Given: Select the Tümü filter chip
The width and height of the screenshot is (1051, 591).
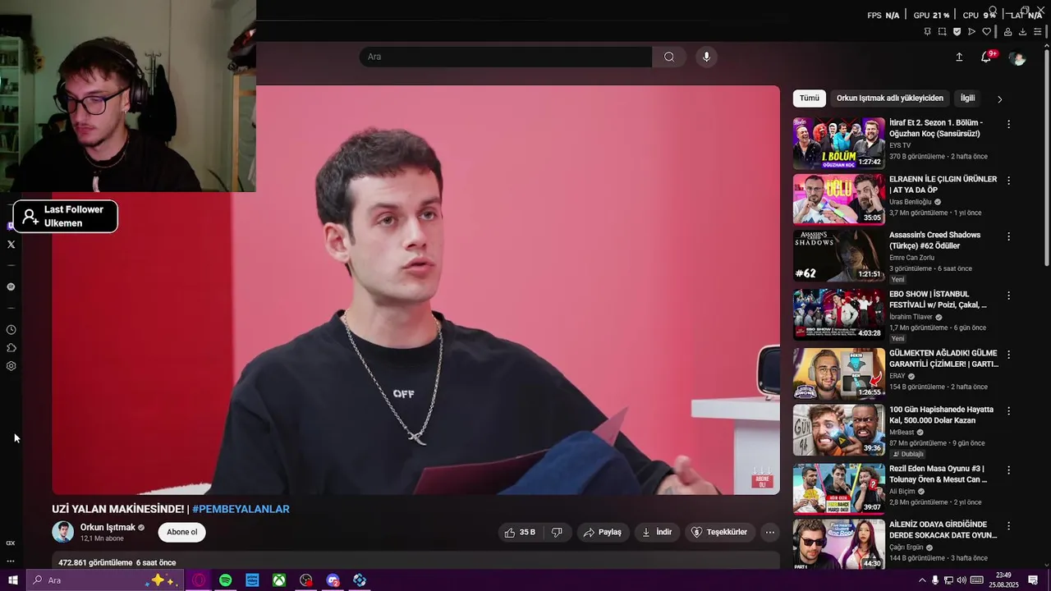Looking at the screenshot, I should [810, 98].
